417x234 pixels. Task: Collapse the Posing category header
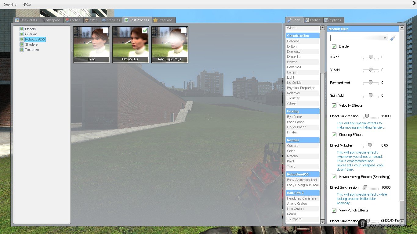click(303, 111)
